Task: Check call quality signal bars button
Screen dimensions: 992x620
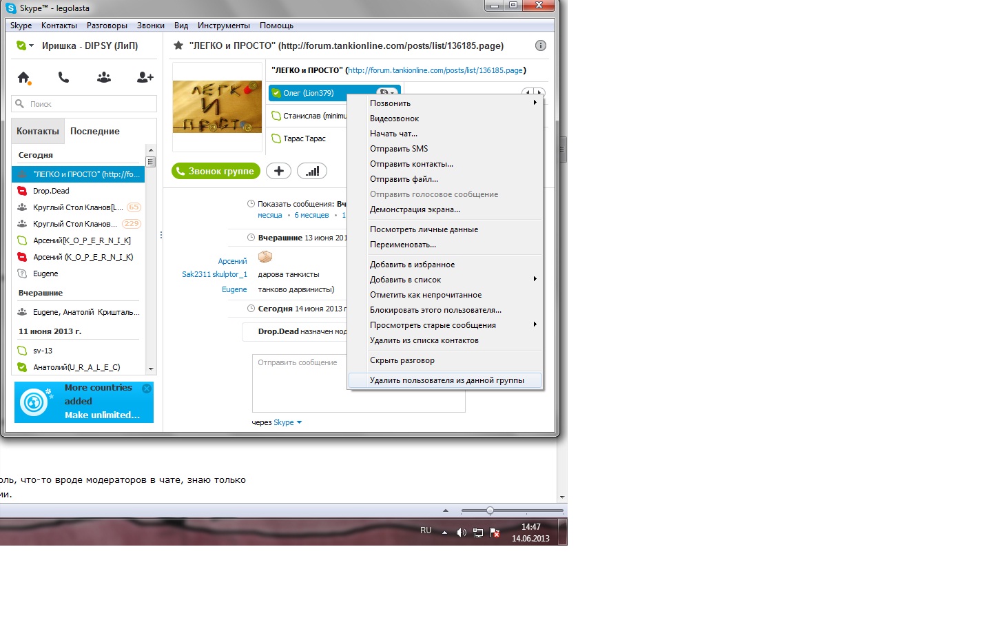Action: [313, 171]
